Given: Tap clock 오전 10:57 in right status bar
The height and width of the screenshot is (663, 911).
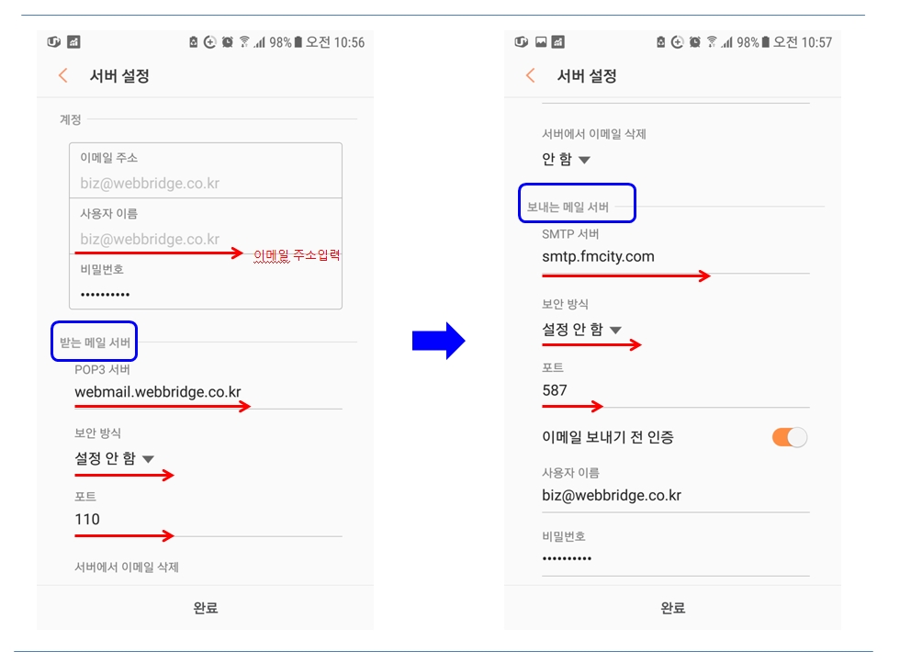Looking at the screenshot, I should click(x=803, y=42).
